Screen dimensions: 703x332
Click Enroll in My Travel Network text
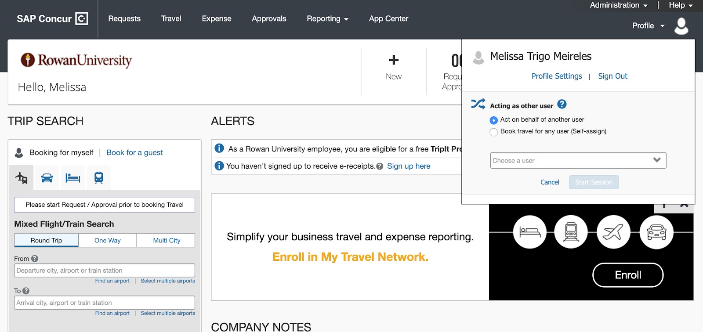click(x=350, y=257)
